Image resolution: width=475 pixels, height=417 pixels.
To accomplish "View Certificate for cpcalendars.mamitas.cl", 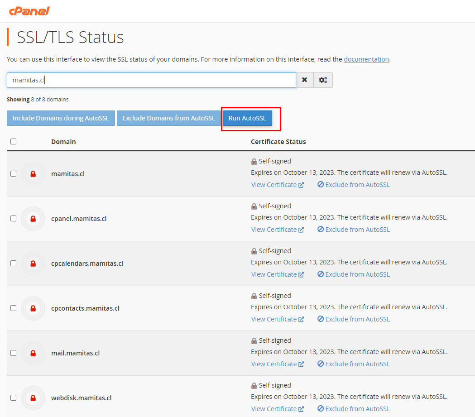I will 278,274.
